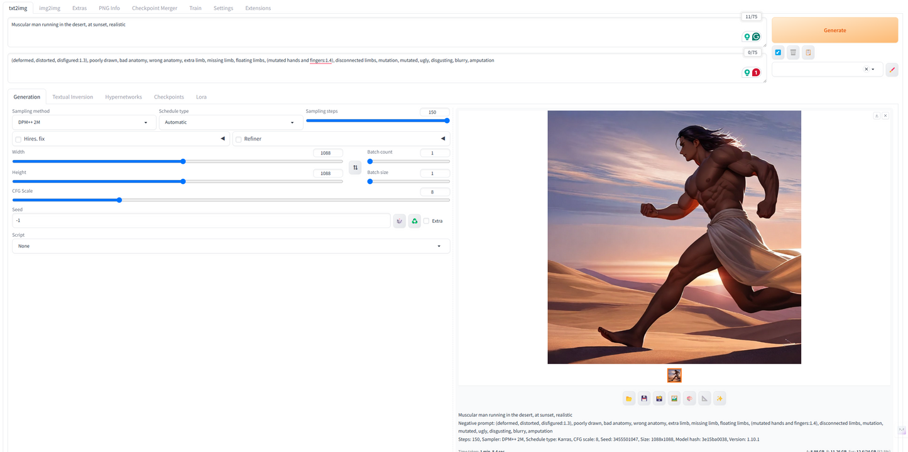
Task: Send image to inpaint using palette icon
Action: tap(689, 398)
